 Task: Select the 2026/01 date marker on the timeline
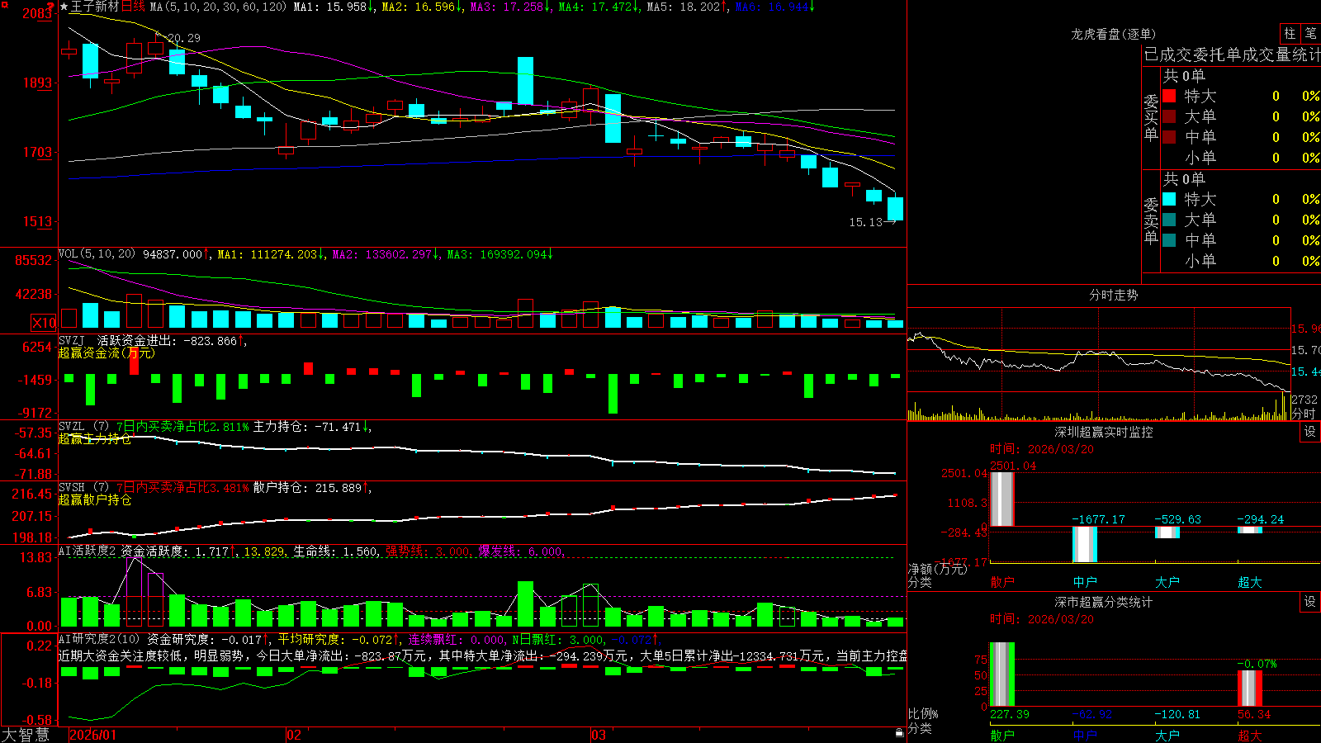click(x=93, y=735)
